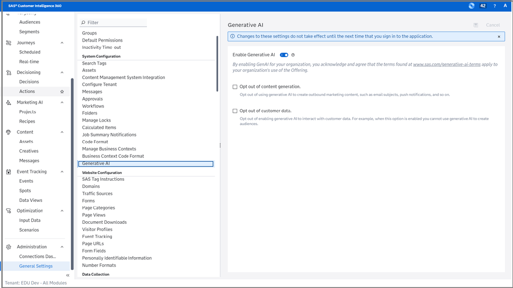Select Number Formats setting
513x288 pixels.
tap(99, 265)
